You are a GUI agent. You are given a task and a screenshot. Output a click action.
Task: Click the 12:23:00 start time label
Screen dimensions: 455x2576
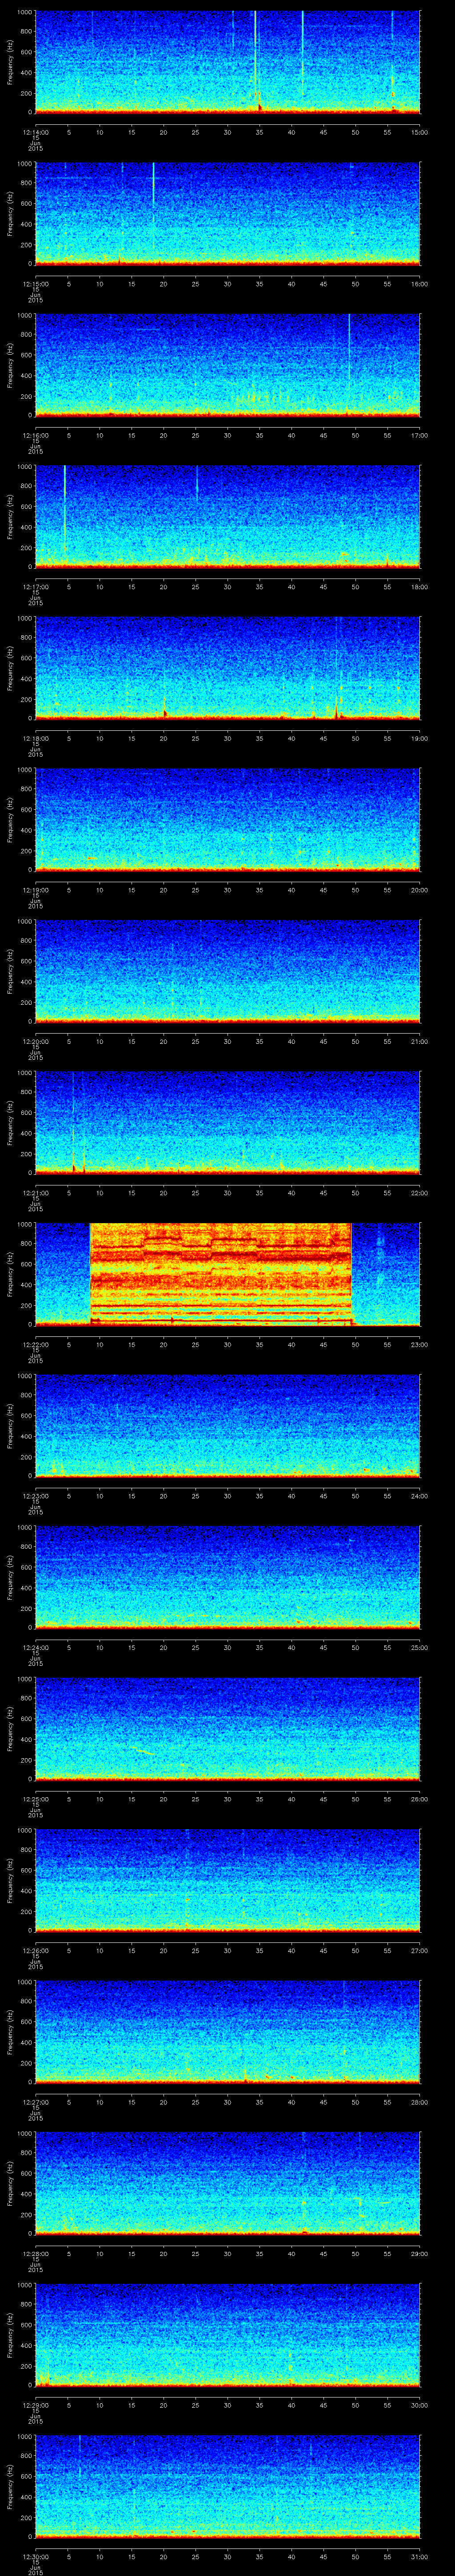coord(35,1496)
